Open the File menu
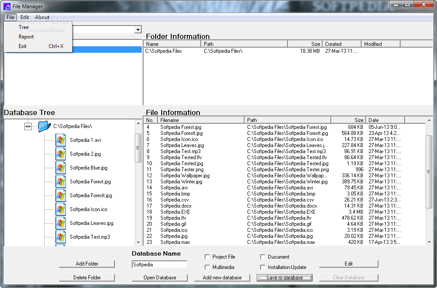 tap(10, 17)
